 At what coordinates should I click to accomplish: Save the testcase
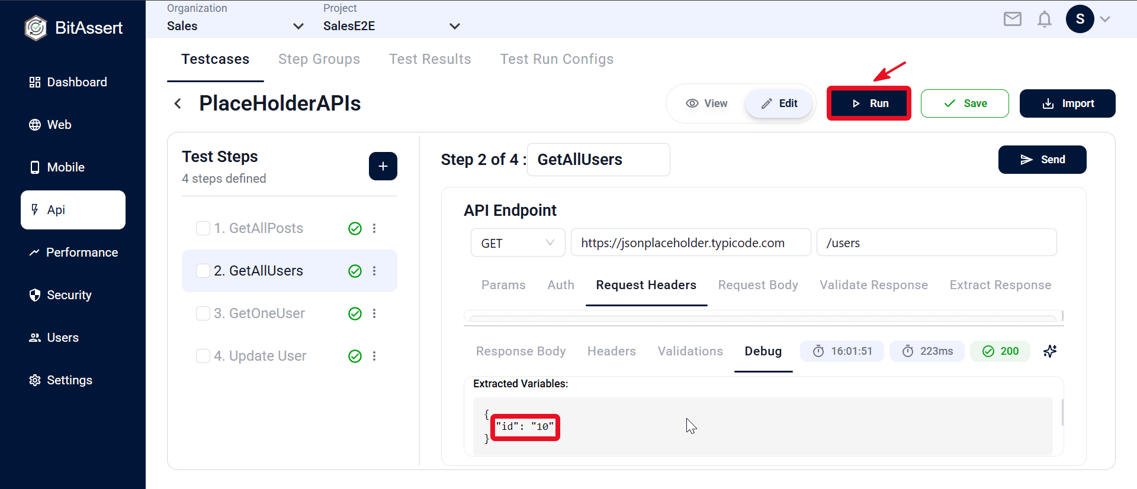pyautogui.click(x=965, y=103)
